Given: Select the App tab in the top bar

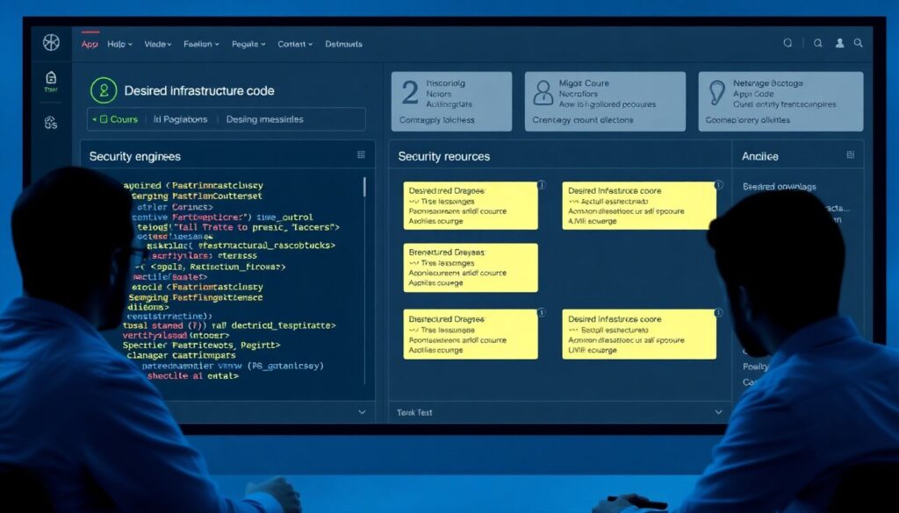Looking at the screenshot, I should click(90, 44).
